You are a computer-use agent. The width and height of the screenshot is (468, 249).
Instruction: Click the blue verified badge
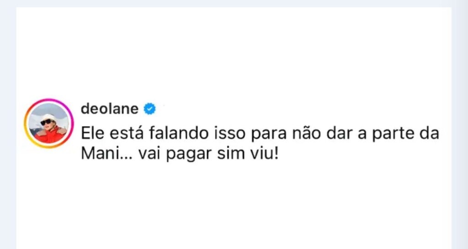click(x=150, y=109)
